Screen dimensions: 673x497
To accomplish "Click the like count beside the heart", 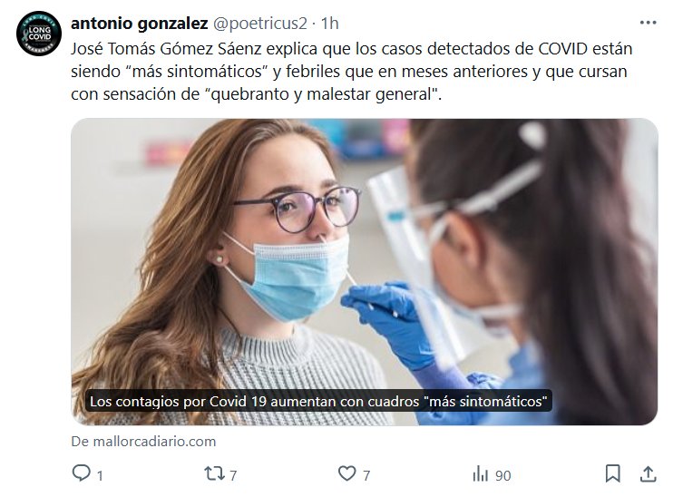I will coord(366,475).
